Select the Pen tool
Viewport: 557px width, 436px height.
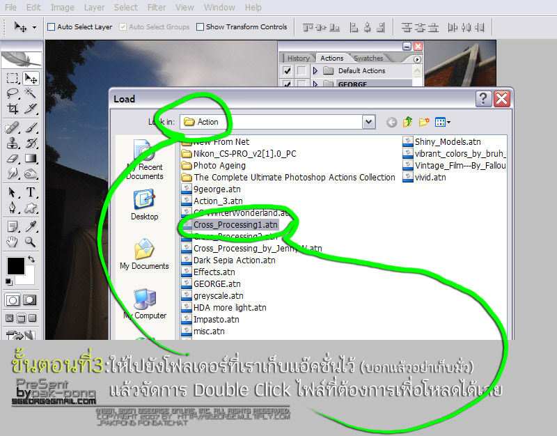click(x=13, y=208)
